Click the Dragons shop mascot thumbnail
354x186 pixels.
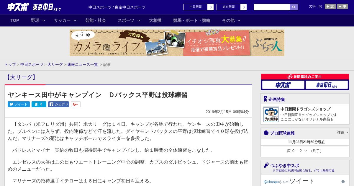point(271,114)
